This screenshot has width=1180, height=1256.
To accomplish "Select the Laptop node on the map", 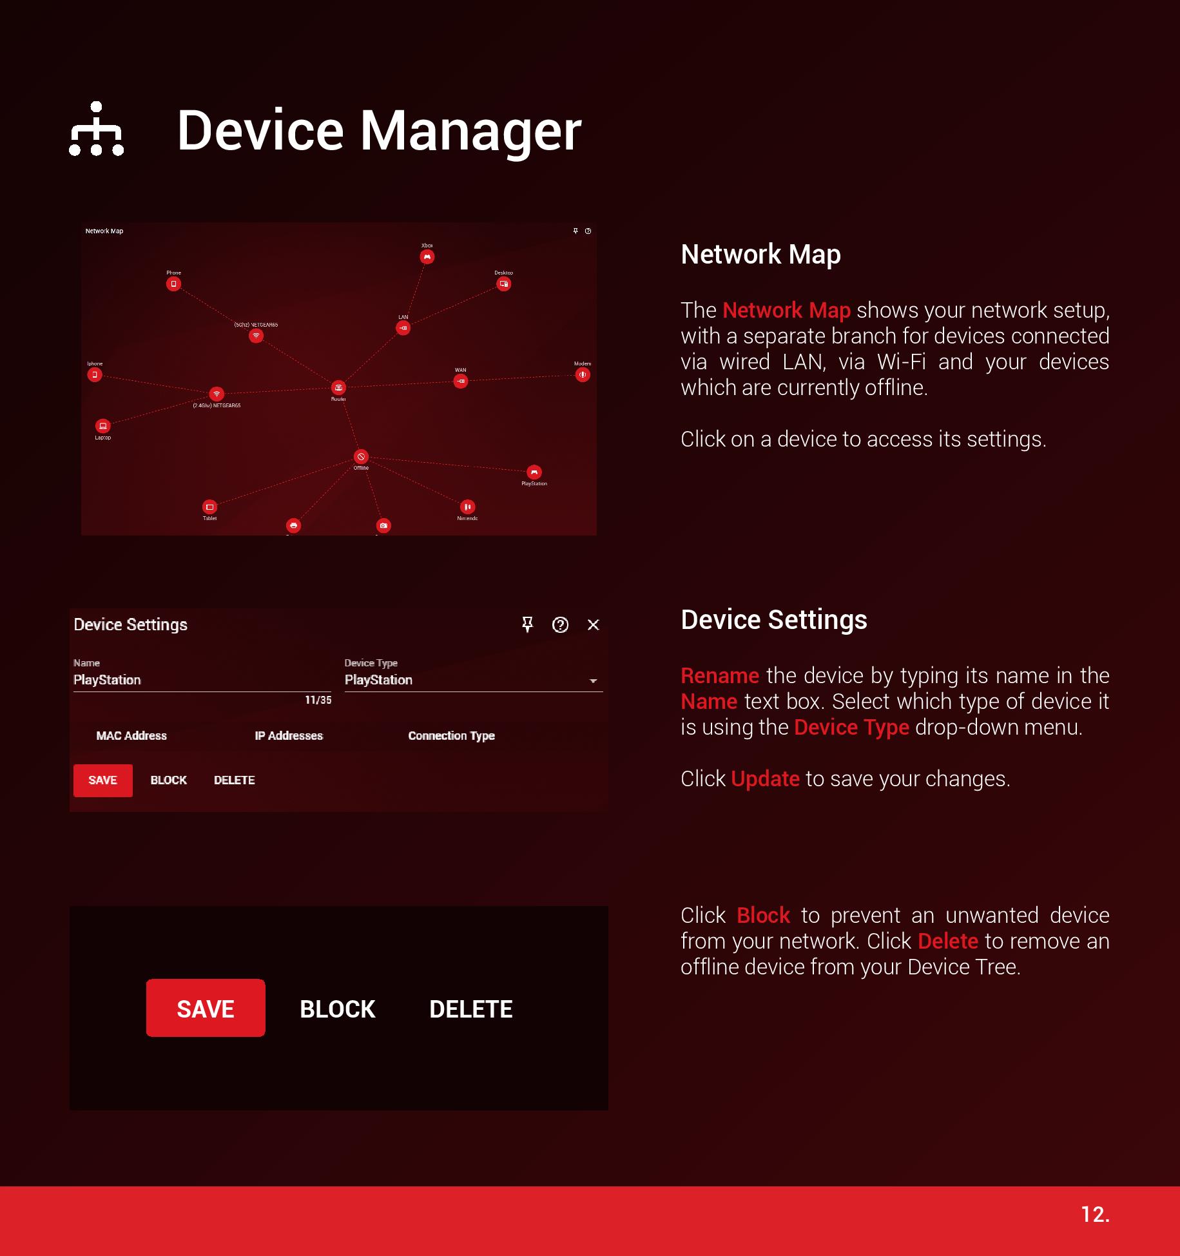I will coord(102,426).
